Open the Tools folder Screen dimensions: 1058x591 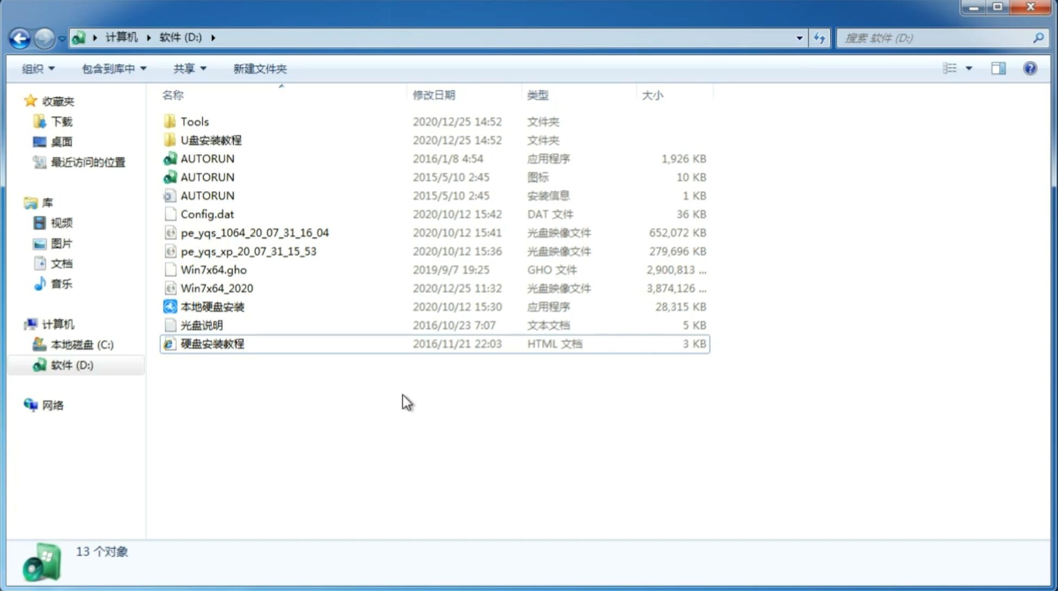pos(195,121)
